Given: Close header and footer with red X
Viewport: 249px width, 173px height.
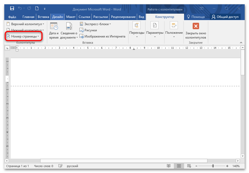Looking at the screenshot, I should coord(196,26).
